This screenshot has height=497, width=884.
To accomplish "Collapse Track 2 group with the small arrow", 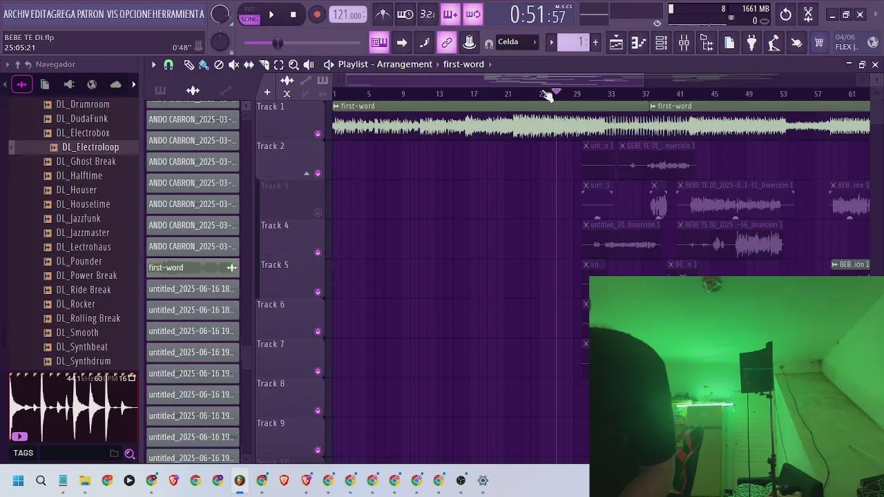I will [x=307, y=173].
